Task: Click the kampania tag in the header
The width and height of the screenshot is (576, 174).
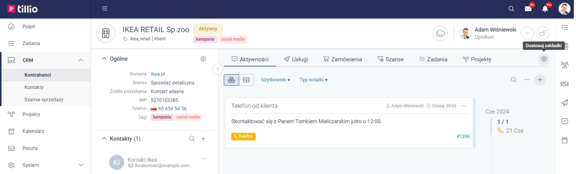Action: pos(205,39)
